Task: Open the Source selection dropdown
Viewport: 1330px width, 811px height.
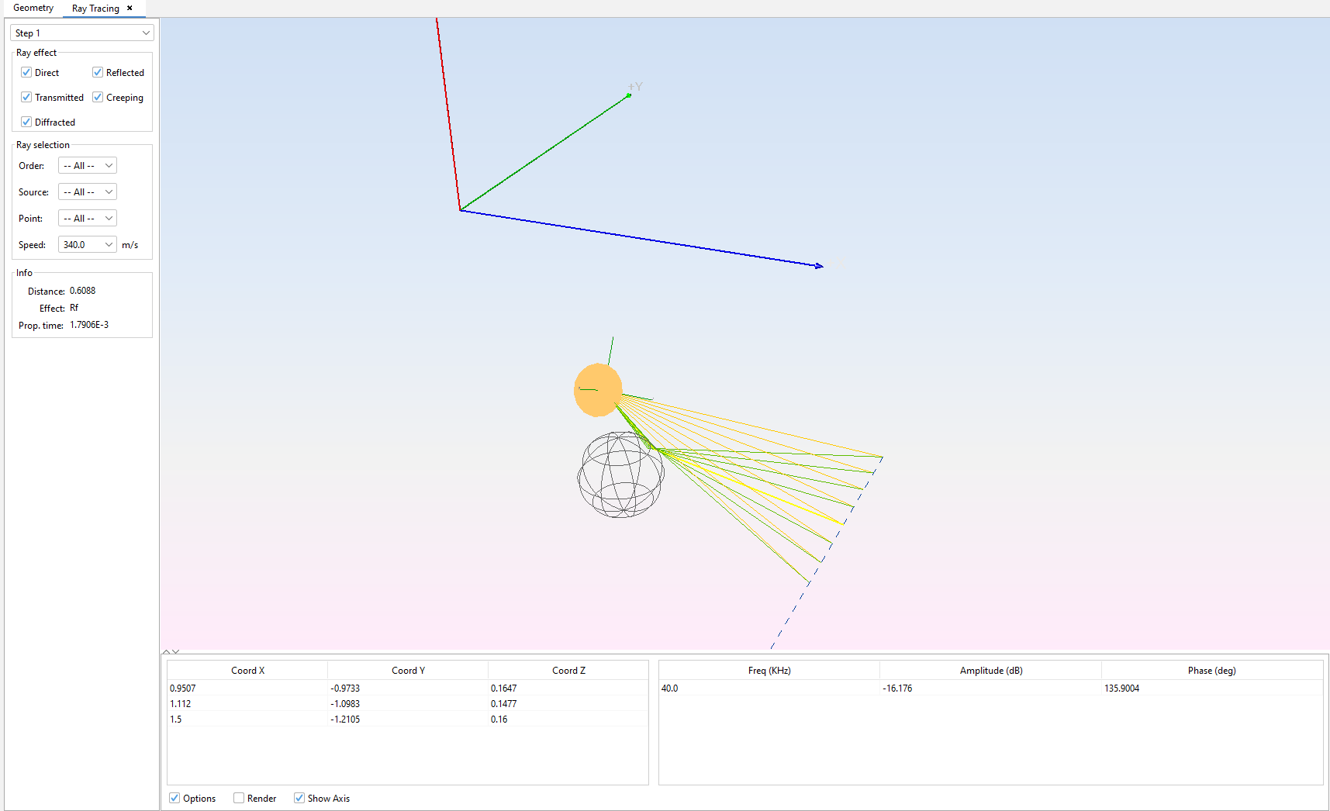Action: coord(87,192)
